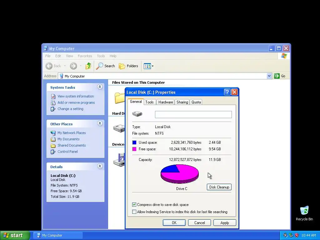The image size is (320, 240).
Task: Open the Start menu
Action: [x=15, y=235]
